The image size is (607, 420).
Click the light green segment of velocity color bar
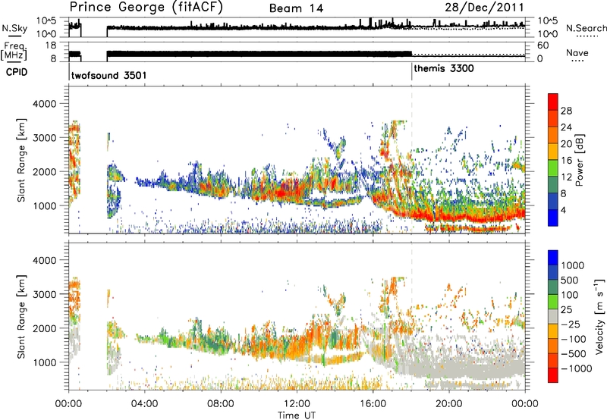[553, 302]
